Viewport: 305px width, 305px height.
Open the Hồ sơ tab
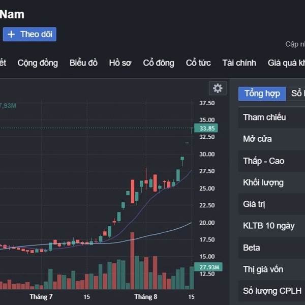point(120,63)
